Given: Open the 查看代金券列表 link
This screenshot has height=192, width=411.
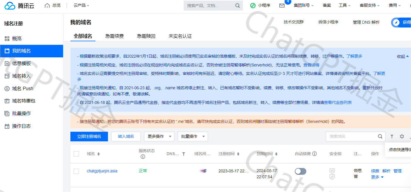Looking at the screenshot, I should coord(338,102).
